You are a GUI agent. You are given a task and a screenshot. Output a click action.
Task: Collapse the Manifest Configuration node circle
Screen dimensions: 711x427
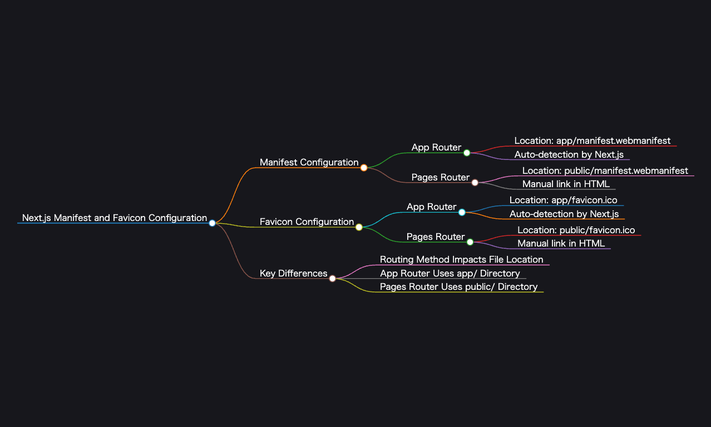364,167
